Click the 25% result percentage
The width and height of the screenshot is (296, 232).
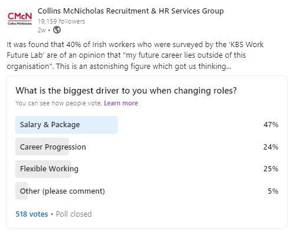click(x=271, y=169)
